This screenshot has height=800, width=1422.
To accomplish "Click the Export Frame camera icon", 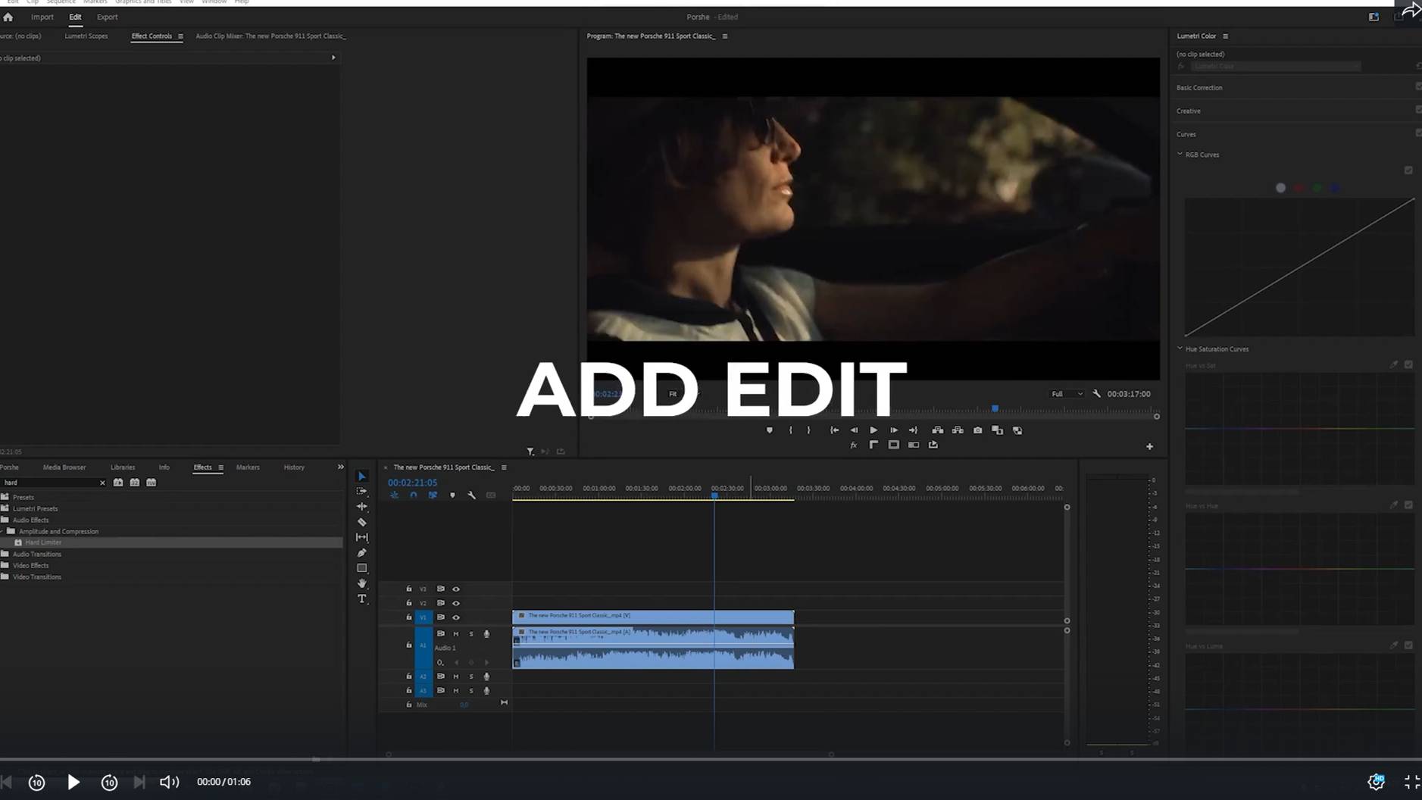I will (977, 430).
